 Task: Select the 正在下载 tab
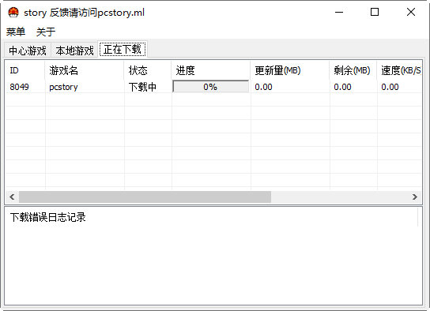click(123, 49)
